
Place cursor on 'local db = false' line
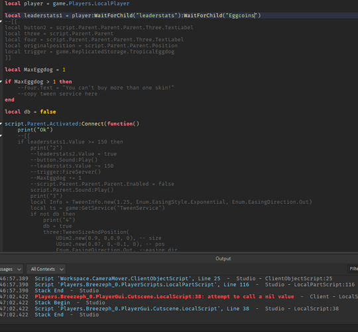[30, 112]
